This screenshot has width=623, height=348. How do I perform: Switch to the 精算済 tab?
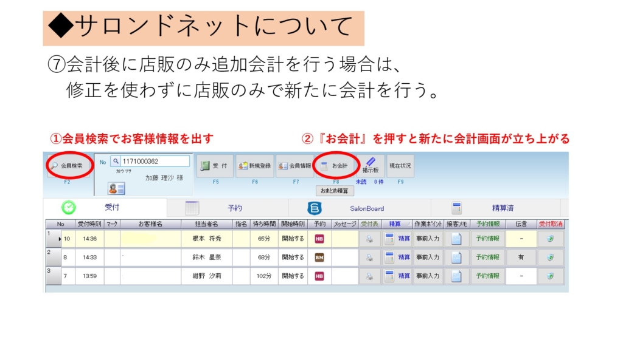point(496,208)
